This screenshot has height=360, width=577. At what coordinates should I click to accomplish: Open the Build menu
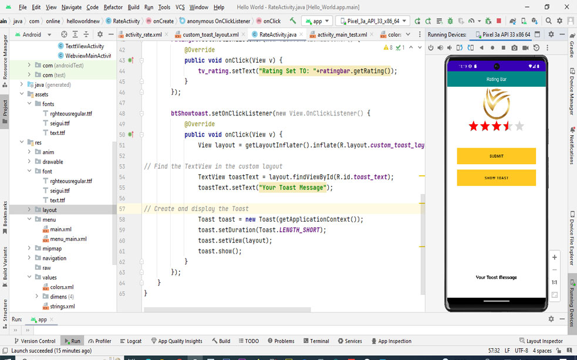point(134,7)
